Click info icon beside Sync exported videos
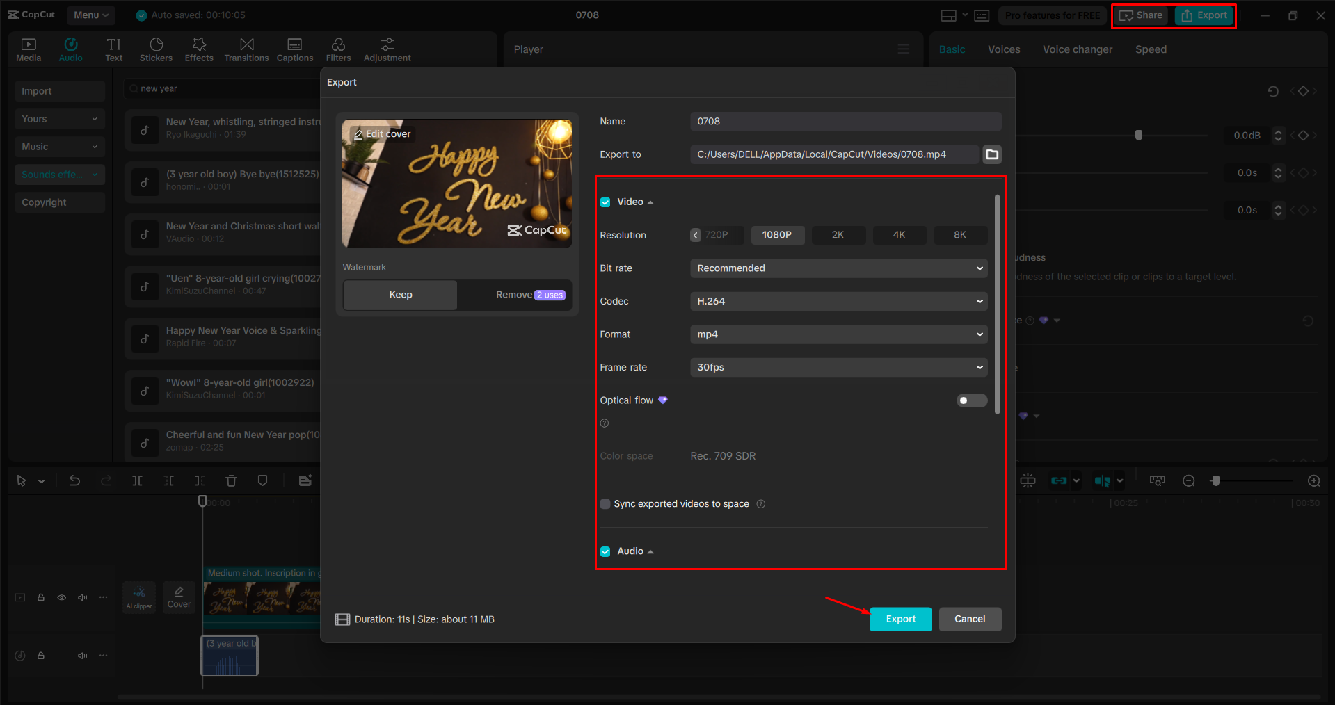The height and width of the screenshot is (705, 1335). (x=761, y=504)
